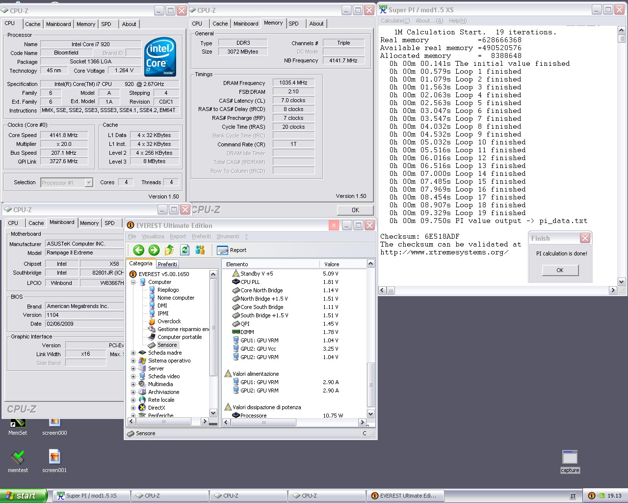
Task: Go forward with EVEREST green forward arrow
Action: pyautogui.click(x=154, y=250)
